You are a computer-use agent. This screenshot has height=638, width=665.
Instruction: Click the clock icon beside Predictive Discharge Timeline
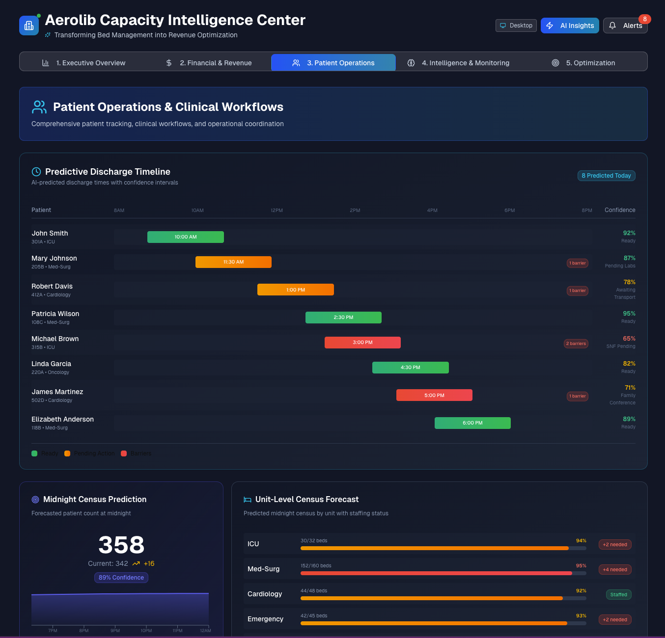pyautogui.click(x=36, y=172)
